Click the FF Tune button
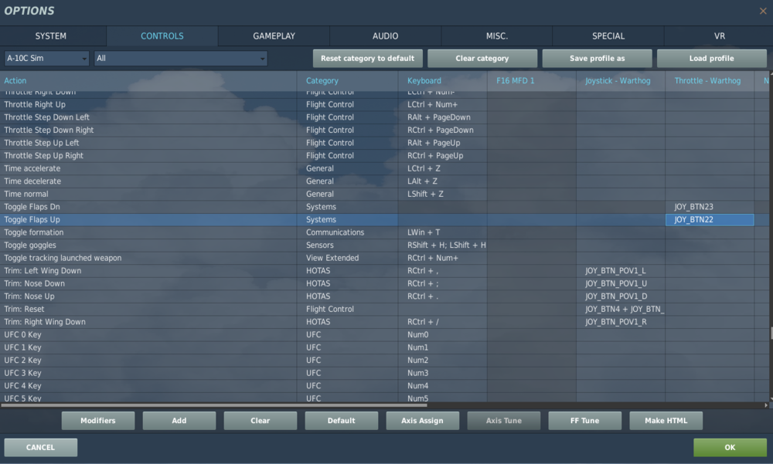Viewport: 773px width, 464px height. click(584, 421)
